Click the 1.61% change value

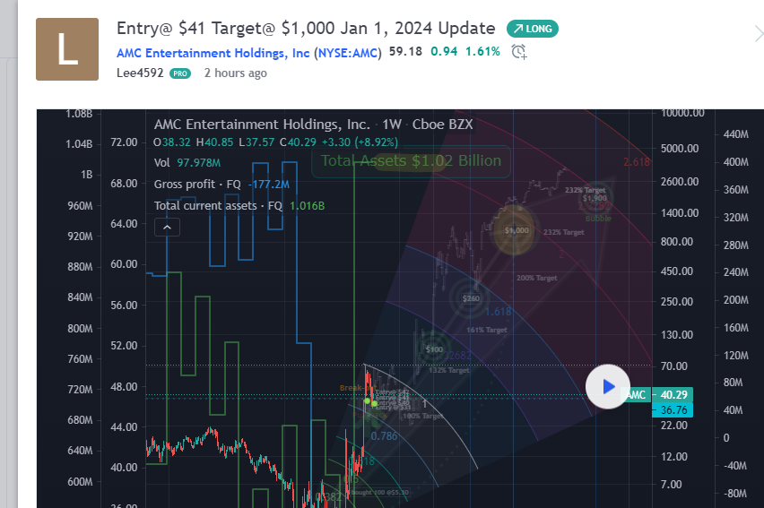(x=482, y=52)
